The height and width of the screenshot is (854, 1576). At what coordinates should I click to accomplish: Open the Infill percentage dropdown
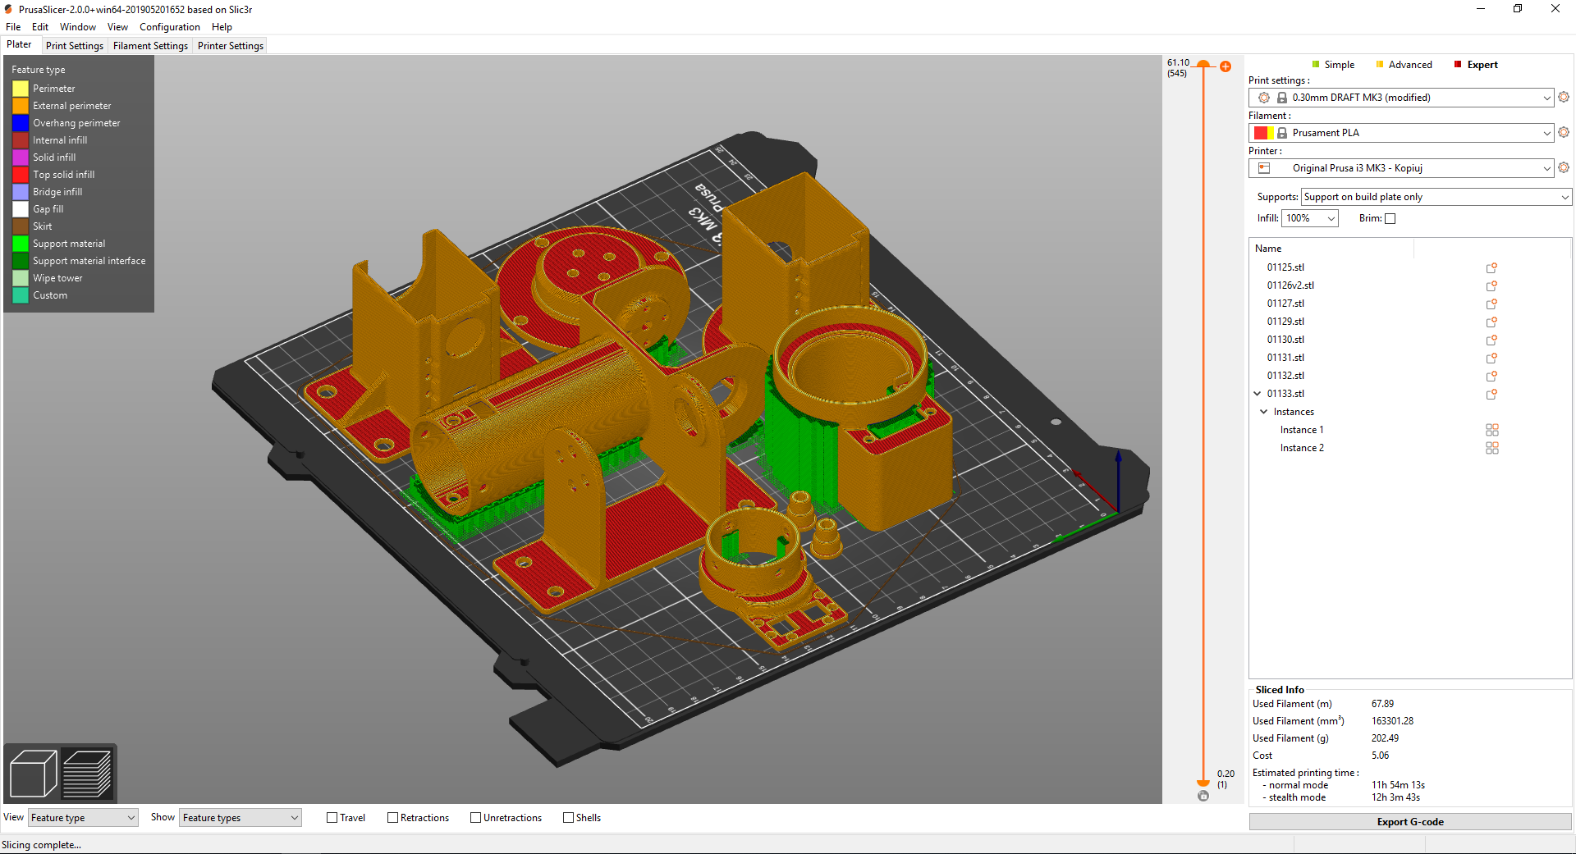(x=1310, y=218)
